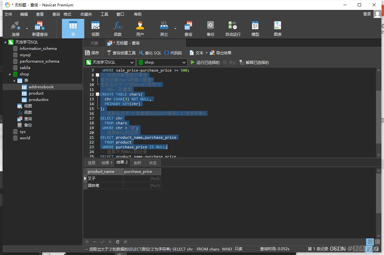This screenshot has width=384, height=255.
Task: Switch to the 状态 tab
Action: coord(153,163)
